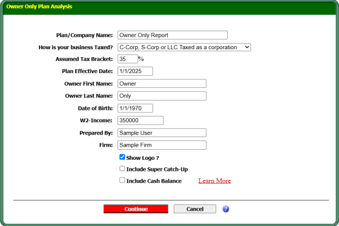Tick the Include Cash Balance checkbox
Viewport: 339px width, 226px height.
click(x=122, y=180)
